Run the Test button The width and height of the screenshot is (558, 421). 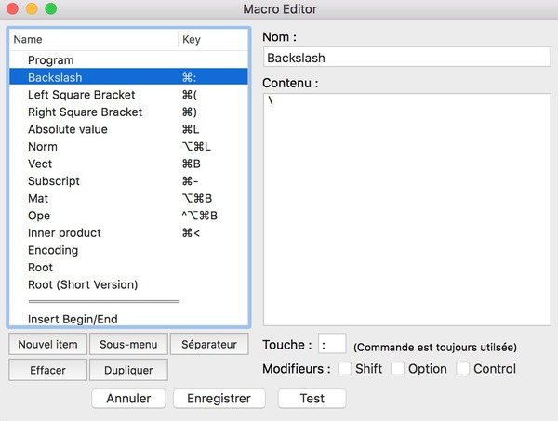point(312,399)
